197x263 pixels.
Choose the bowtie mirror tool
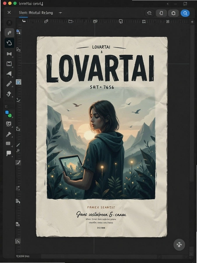pos(9,53)
